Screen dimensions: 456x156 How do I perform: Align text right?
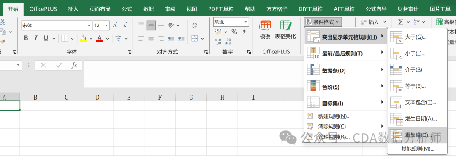pyautogui.click(x=161, y=38)
